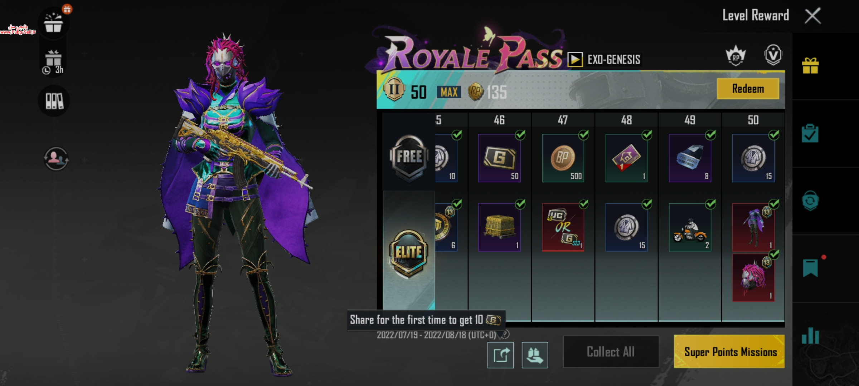
Task: Open the timed gift with 3h countdown
Action: point(54,62)
